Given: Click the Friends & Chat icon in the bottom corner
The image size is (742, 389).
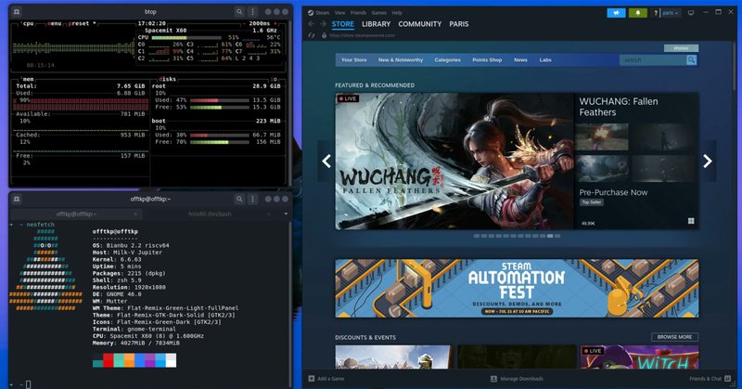Looking at the screenshot, I should click(728, 378).
